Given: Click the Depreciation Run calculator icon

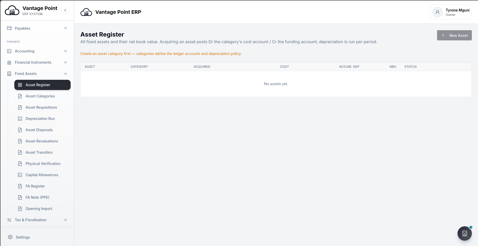Looking at the screenshot, I should [x=20, y=119].
